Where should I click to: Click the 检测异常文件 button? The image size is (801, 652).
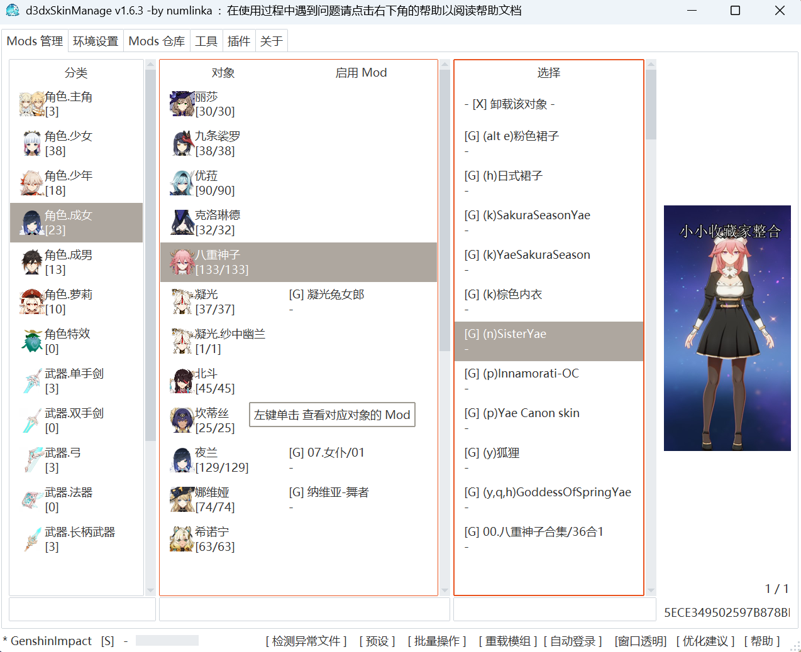[306, 641]
